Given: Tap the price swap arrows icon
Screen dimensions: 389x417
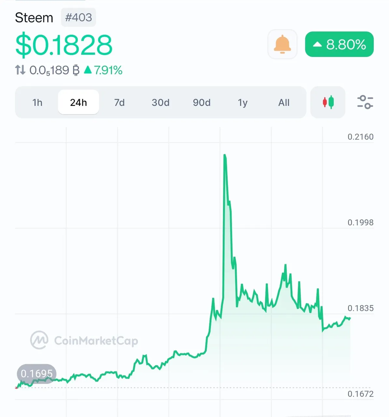Looking at the screenshot, I should (20, 70).
